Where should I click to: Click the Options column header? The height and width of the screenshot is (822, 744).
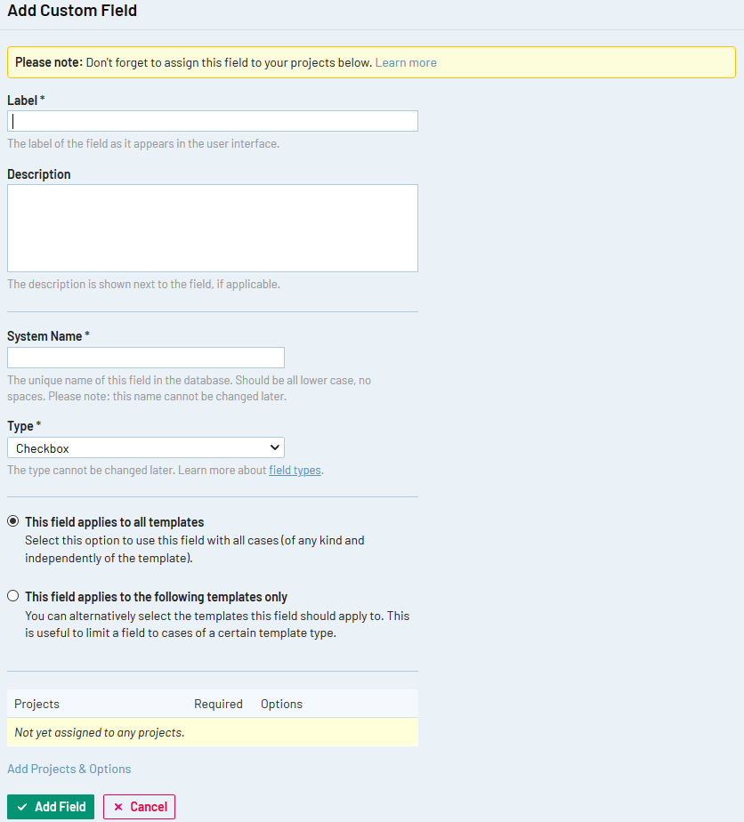coord(281,704)
